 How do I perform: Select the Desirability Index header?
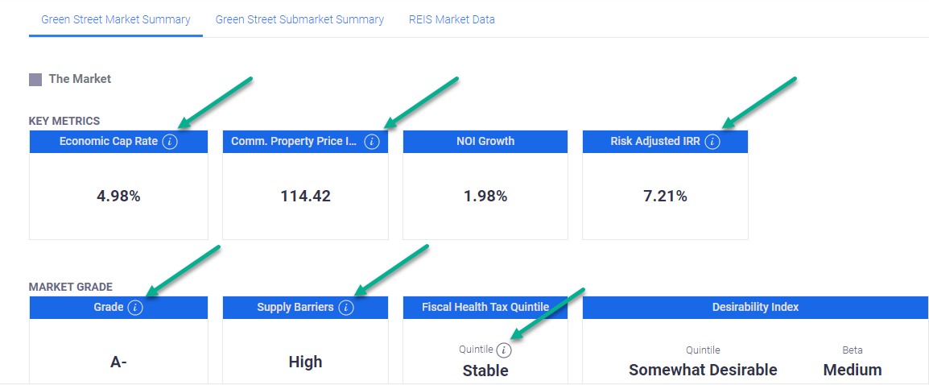pyautogui.click(x=755, y=307)
